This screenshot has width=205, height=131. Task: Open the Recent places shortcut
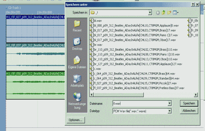tap(77, 26)
